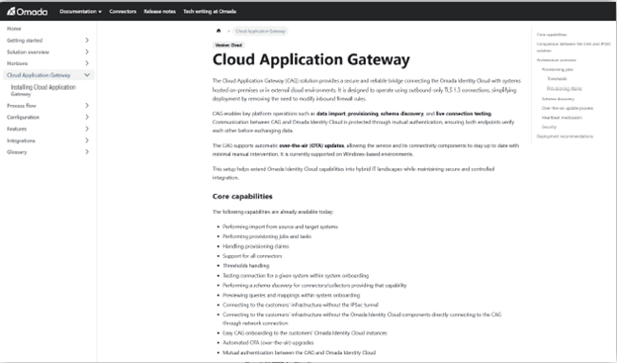
Task: Click the Version: Cloud badge
Action: point(228,45)
